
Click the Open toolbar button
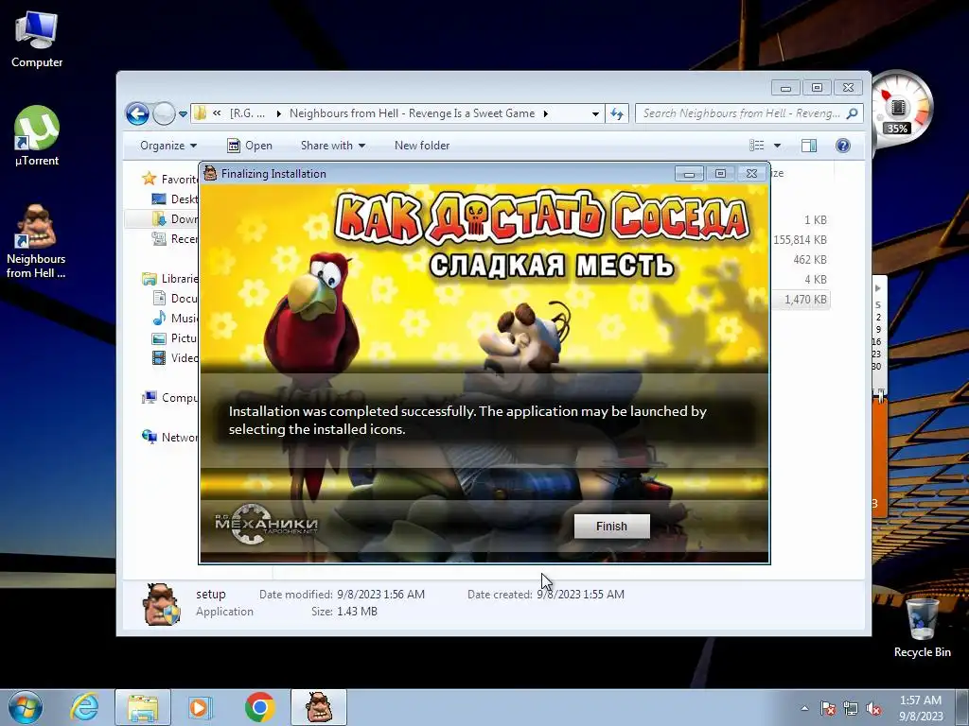[250, 146]
